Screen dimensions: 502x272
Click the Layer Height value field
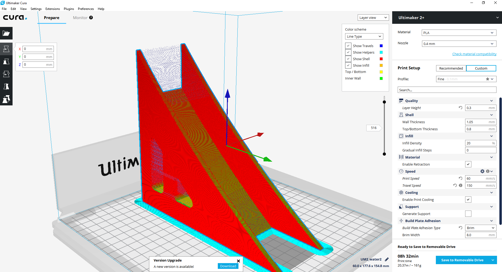481,108
